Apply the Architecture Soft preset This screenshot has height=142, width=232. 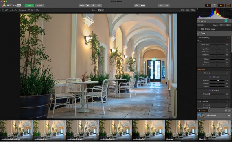pos(148,130)
